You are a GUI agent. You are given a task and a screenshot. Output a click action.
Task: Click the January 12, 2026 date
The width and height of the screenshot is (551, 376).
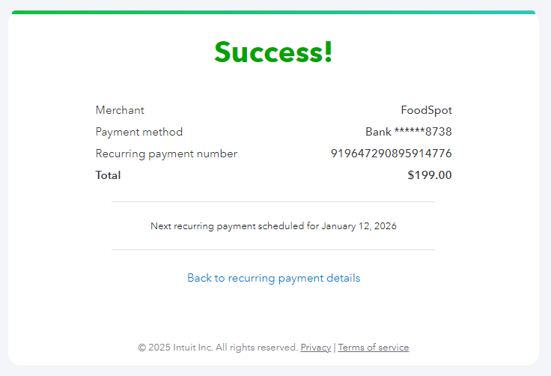tap(359, 225)
